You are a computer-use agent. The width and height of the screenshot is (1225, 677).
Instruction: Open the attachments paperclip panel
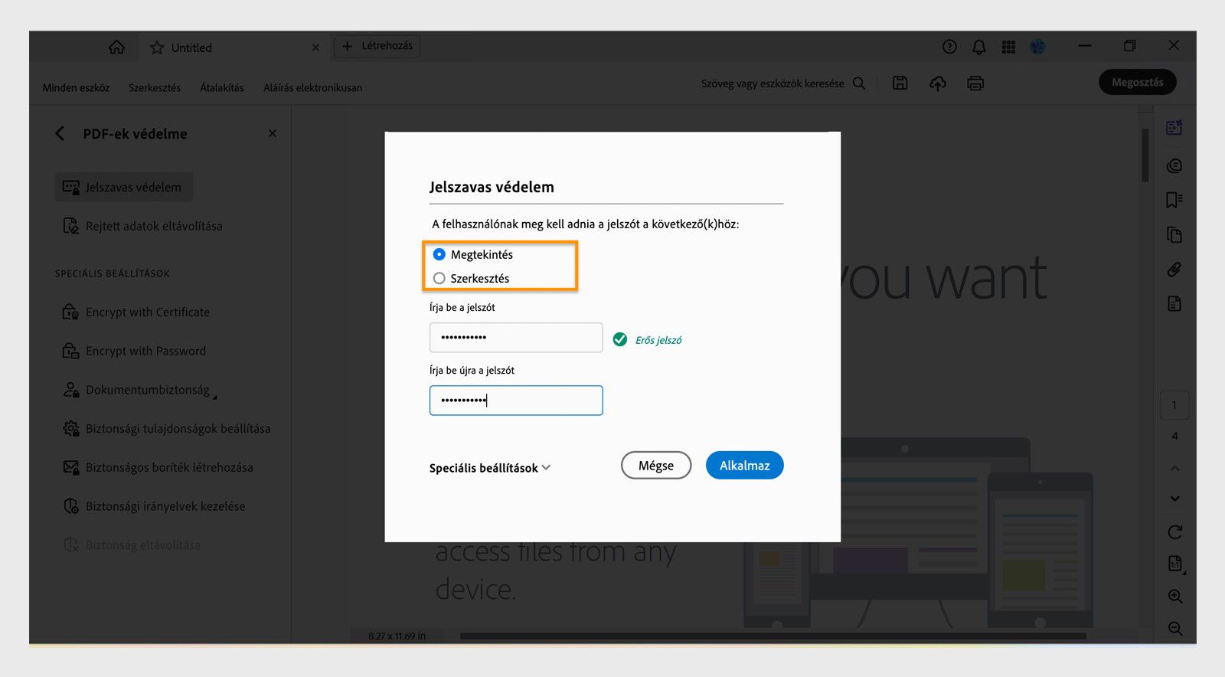1174,270
